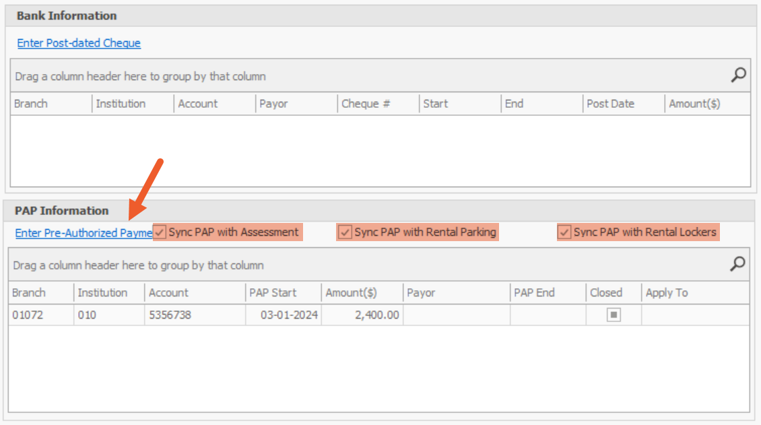This screenshot has width=761, height=425.
Task: Click the Payor column header in Bank grid
Action: pyautogui.click(x=273, y=104)
